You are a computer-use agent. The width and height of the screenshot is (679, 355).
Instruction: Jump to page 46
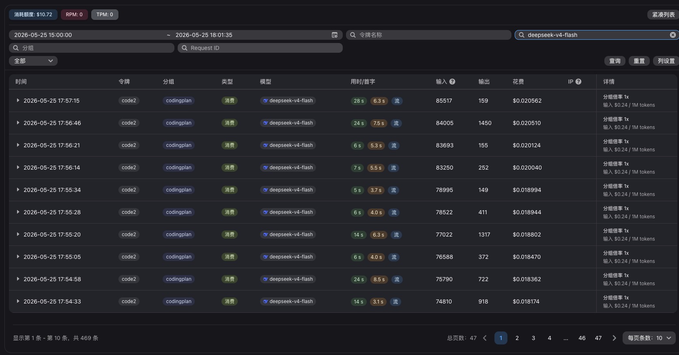click(x=582, y=338)
